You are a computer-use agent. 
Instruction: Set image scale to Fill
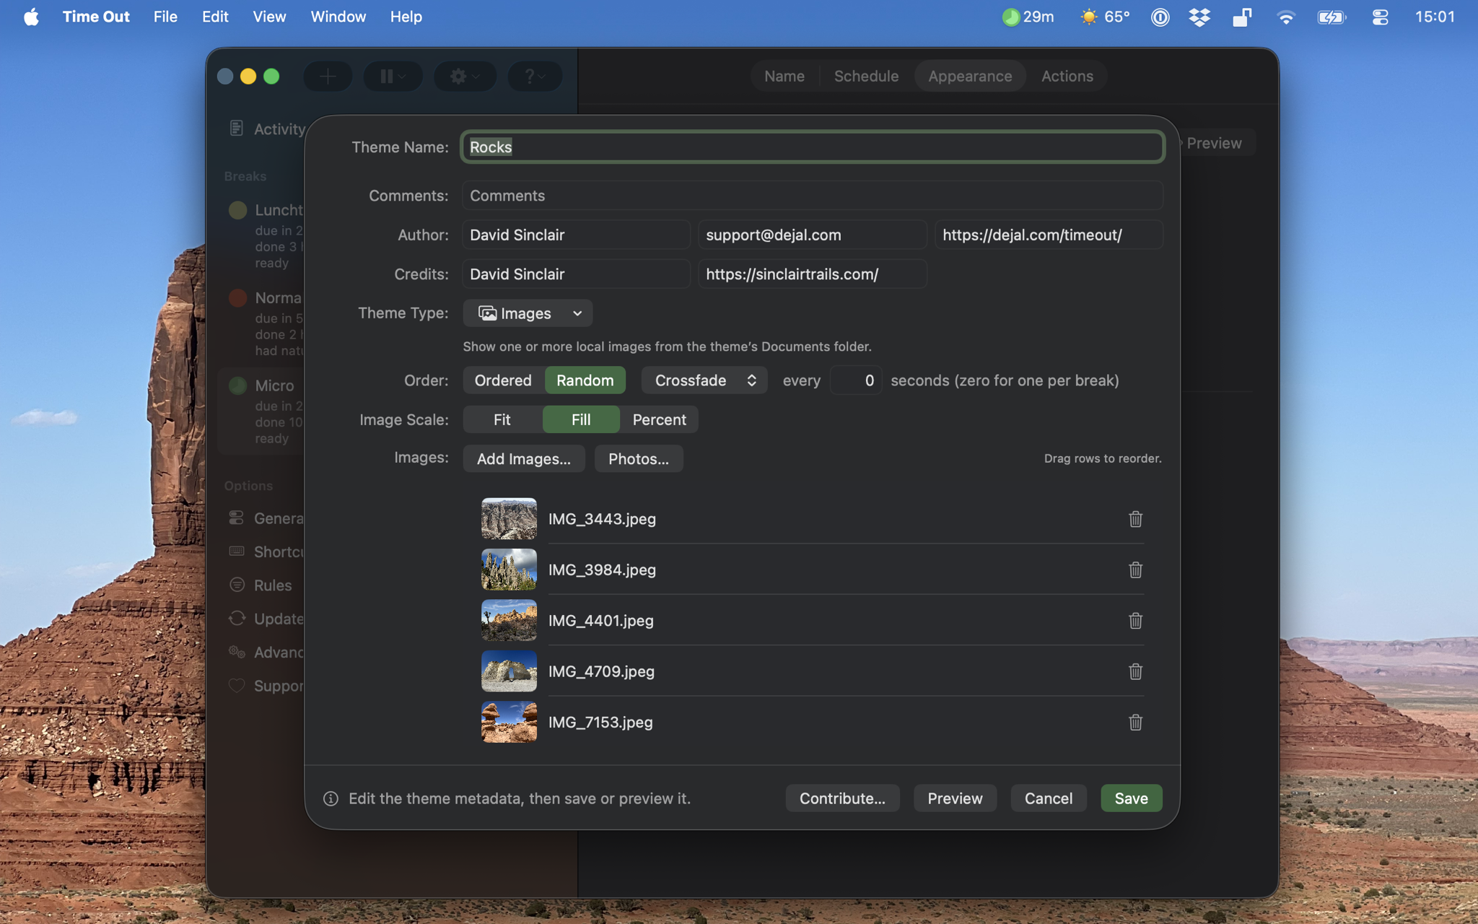[x=581, y=419]
